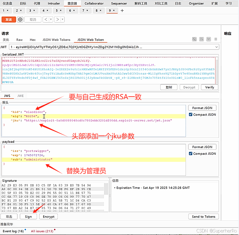Click the "sub": "administrator" payload line
The image size is (239, 235).
click(94, 160)
